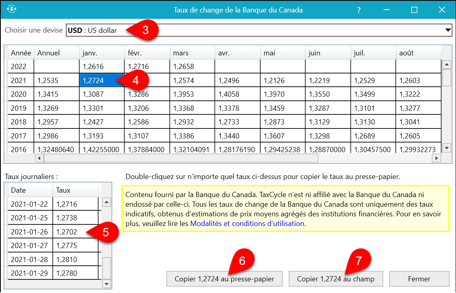
Task: Click the Annuel column header
Action: pyautogui.click(x=57, y=53)
